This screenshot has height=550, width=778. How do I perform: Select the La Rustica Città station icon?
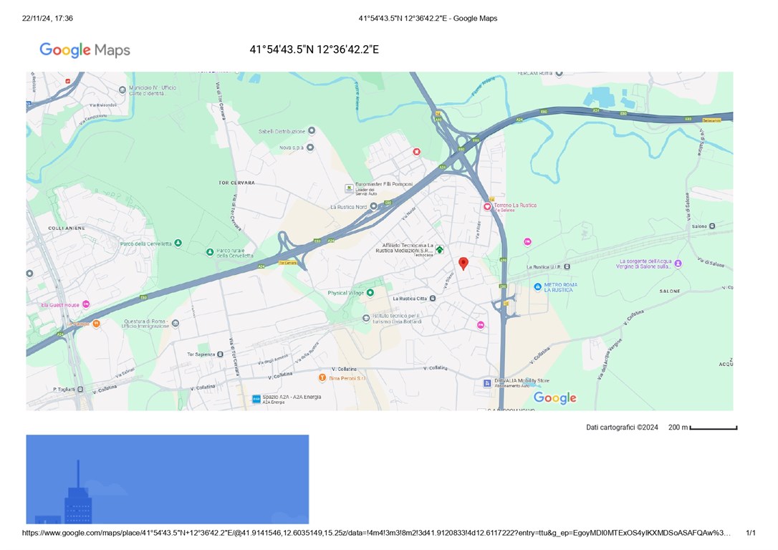tap(432, 299)
